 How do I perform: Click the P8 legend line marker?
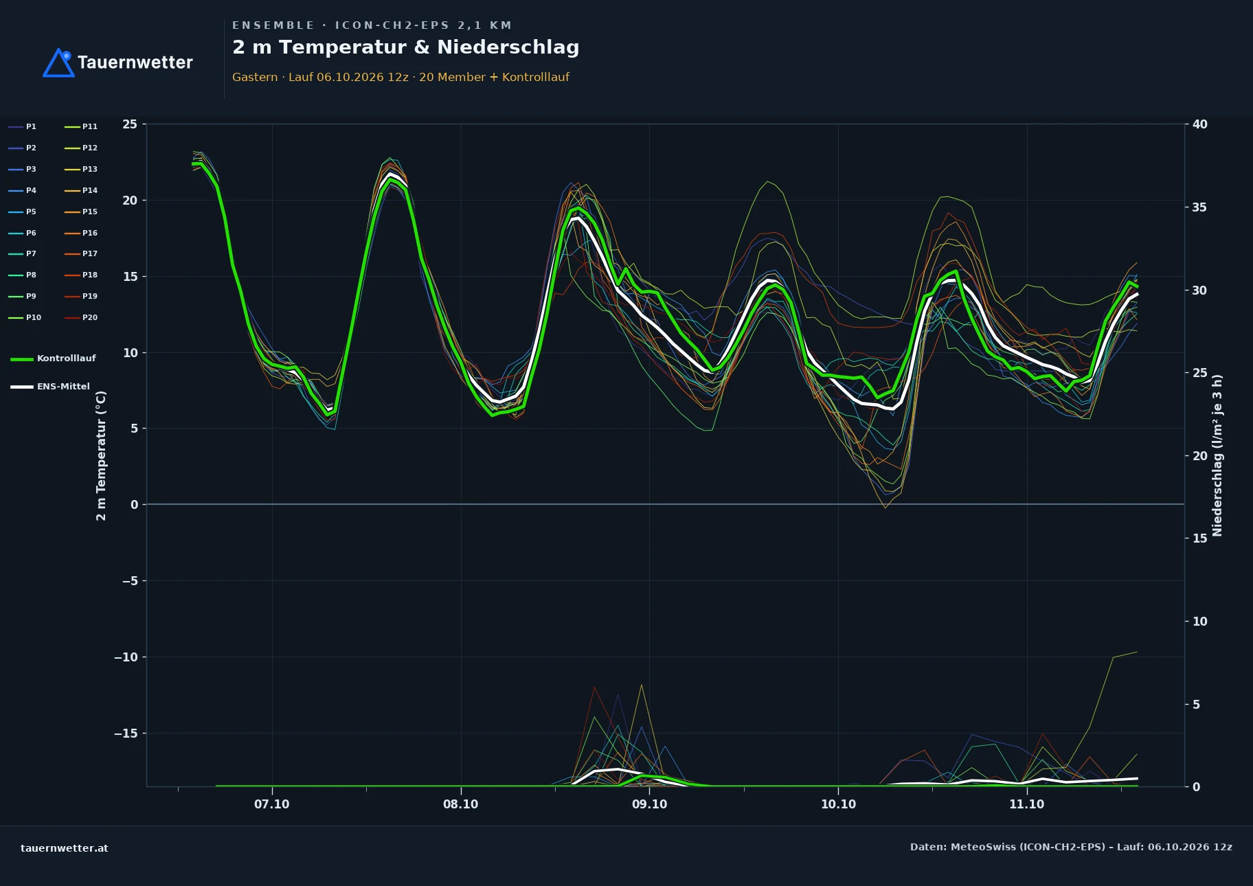tap(16, 275)
